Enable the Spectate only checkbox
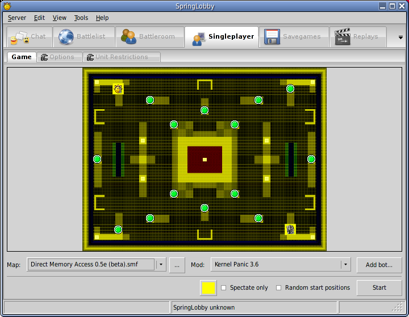This screenshot has width=409, height=317. click(224, 288)
